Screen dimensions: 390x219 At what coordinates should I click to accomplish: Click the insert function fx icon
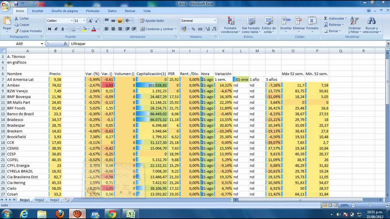(x=66, y=43)
